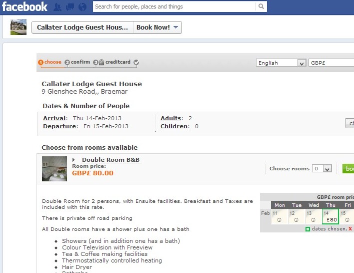Open the Book Now! dropdown
Viewport: 354px width, 273px height.
pos(157,28)
